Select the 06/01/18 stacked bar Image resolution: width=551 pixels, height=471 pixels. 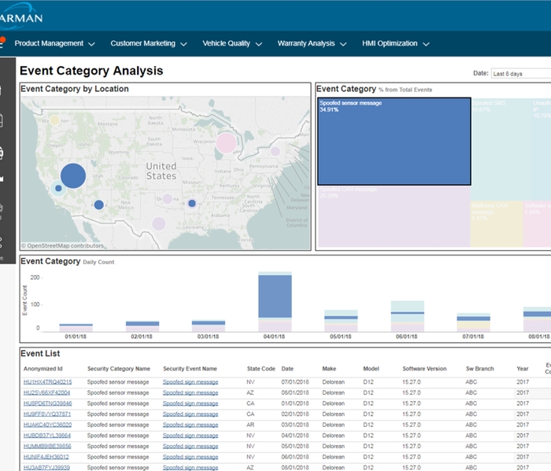(407, 316)
